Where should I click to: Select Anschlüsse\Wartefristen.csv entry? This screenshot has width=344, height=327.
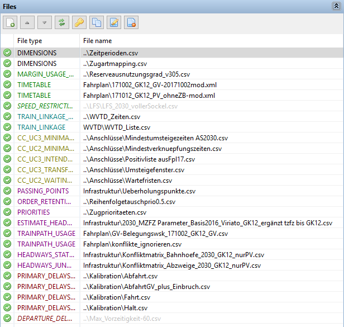pos(128,181)
